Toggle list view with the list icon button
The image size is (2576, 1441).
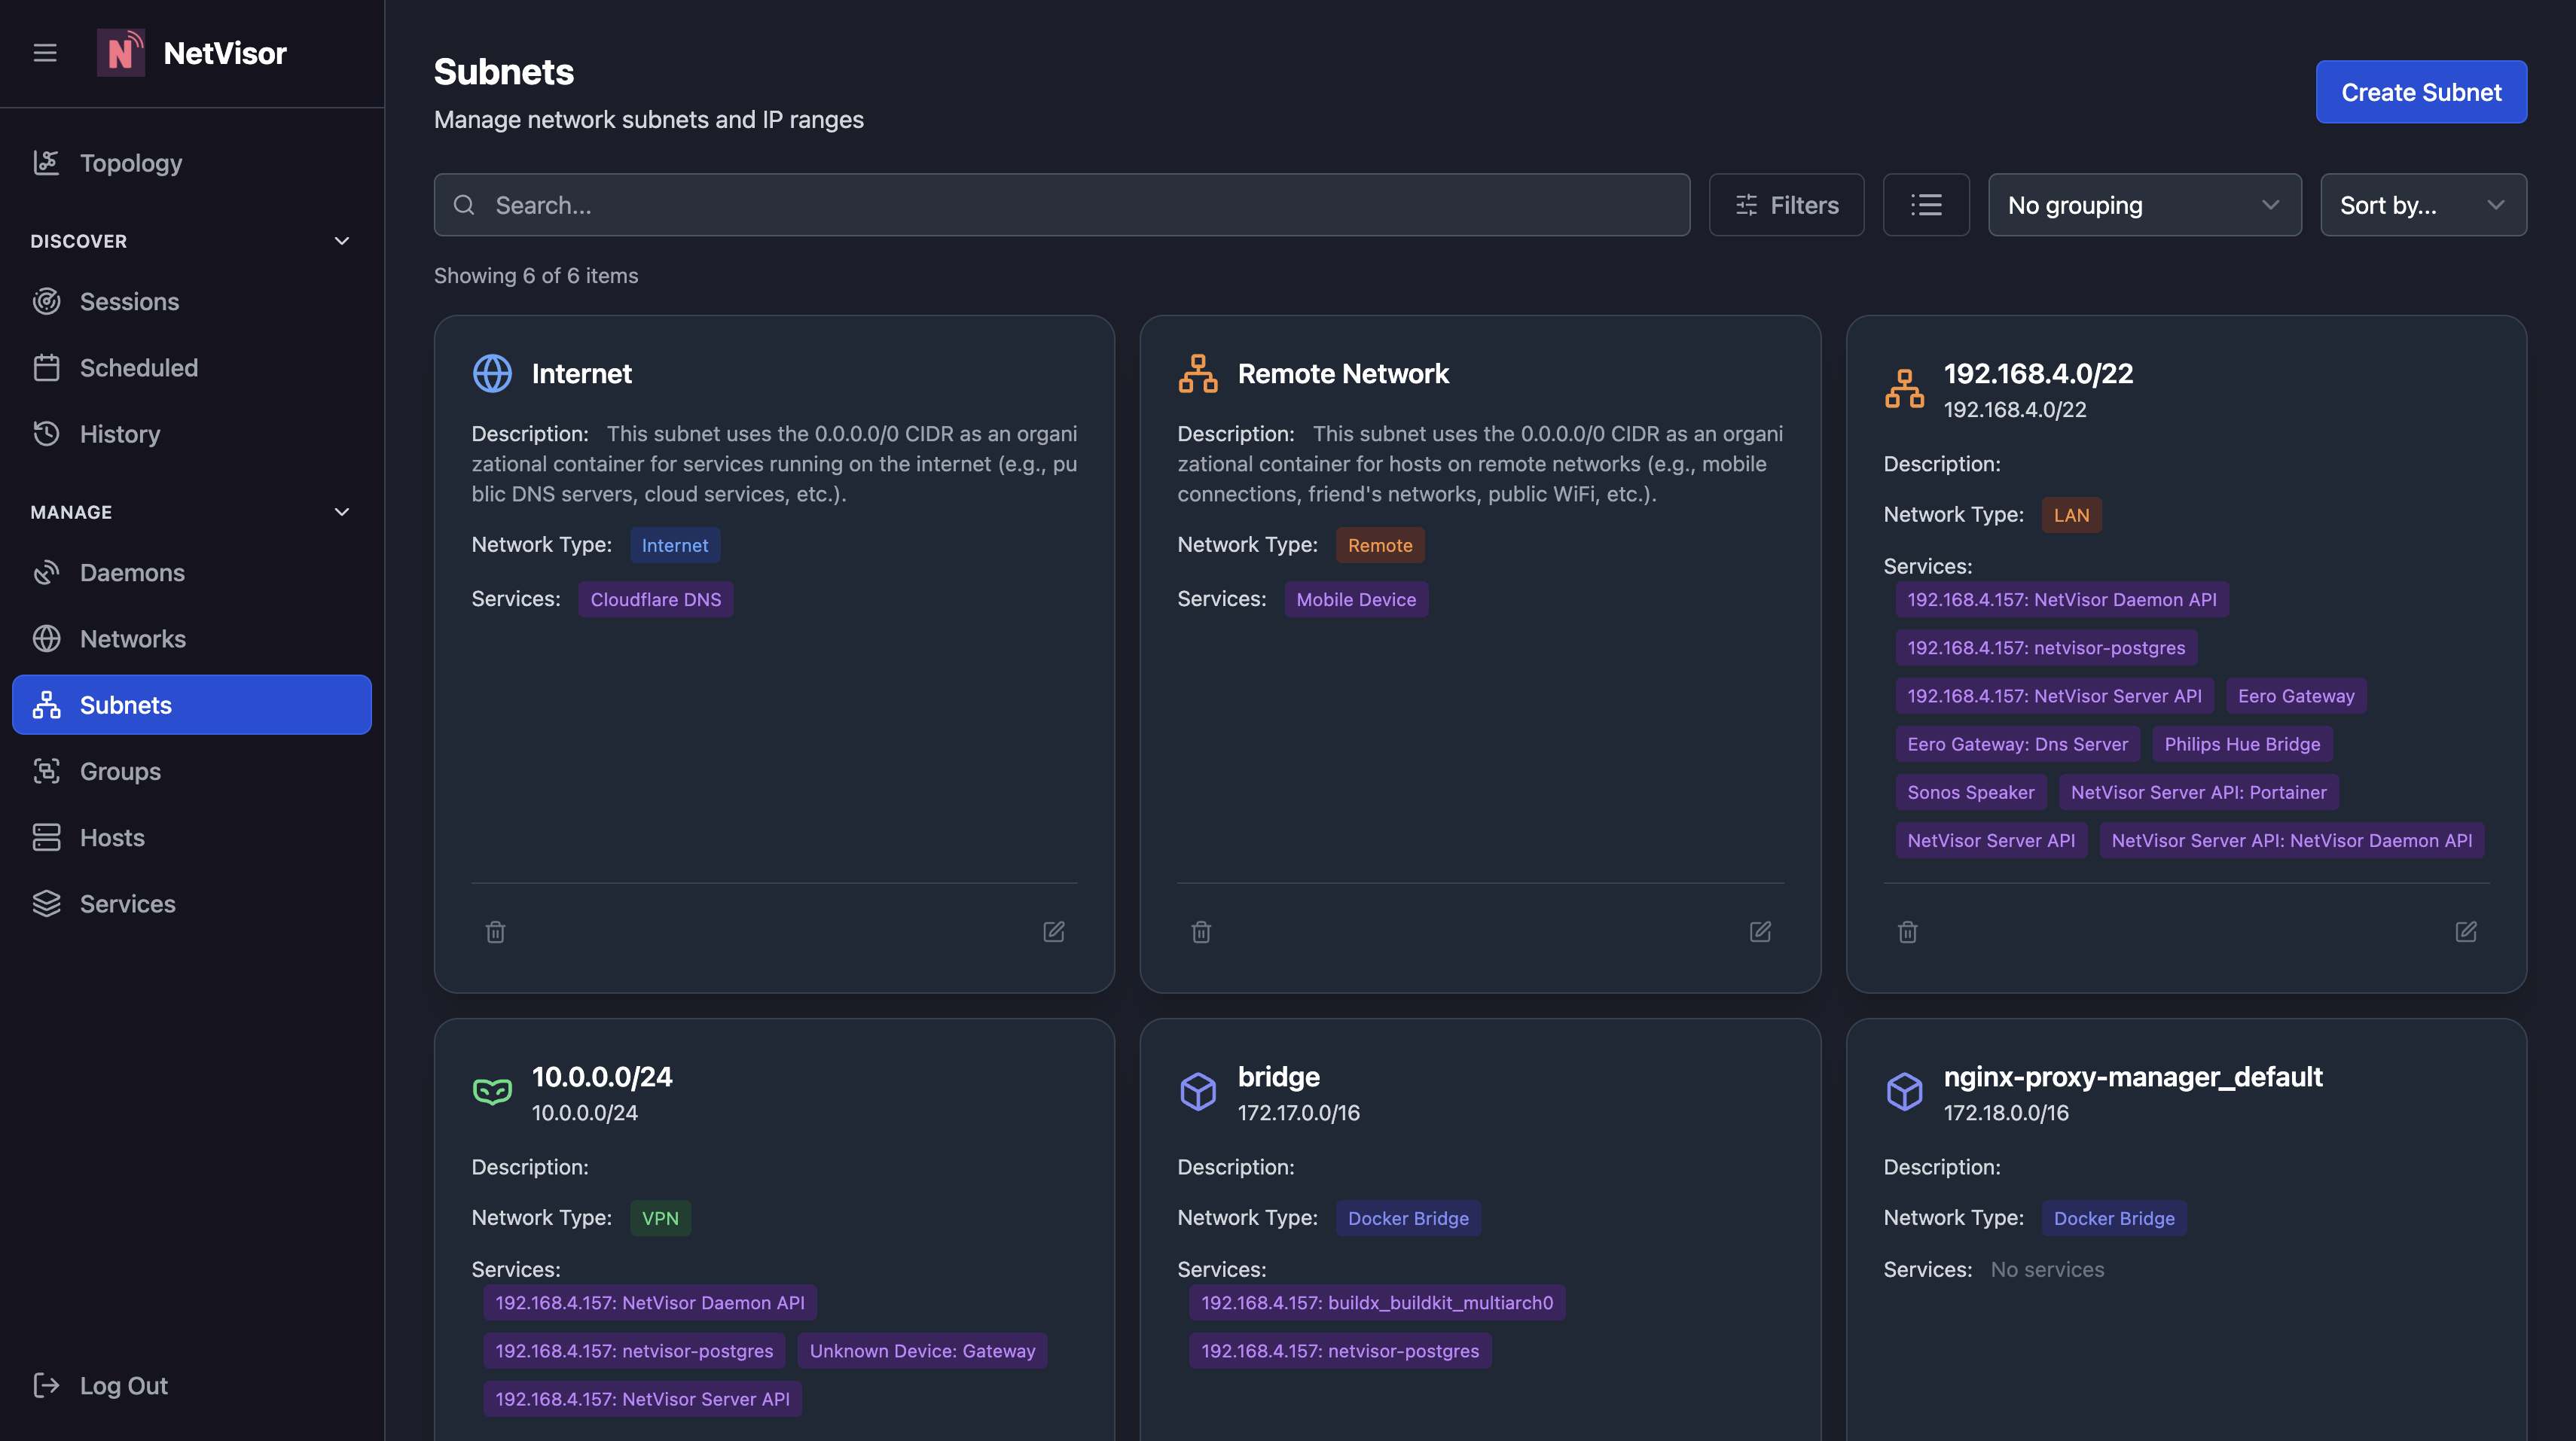pyautogui.click(x=1926, y=205)
